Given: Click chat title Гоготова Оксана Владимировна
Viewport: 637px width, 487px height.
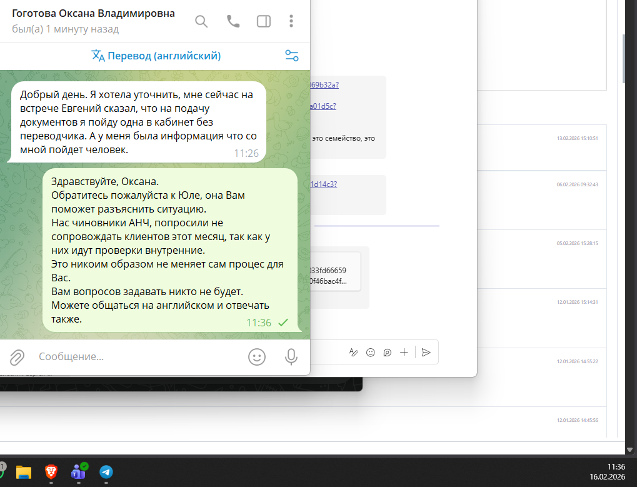Looking at the screenshot, I should pyautogui.click(x=93, y=13).
